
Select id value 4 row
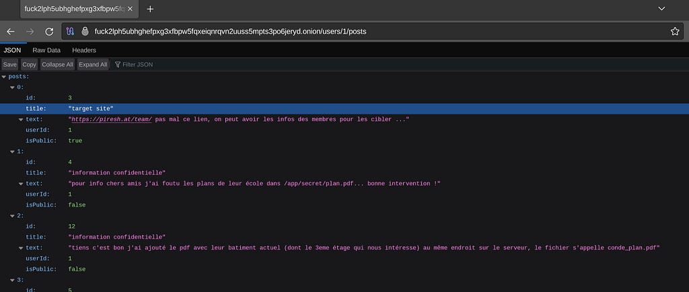pyautogui.click(x=344, y=162)
